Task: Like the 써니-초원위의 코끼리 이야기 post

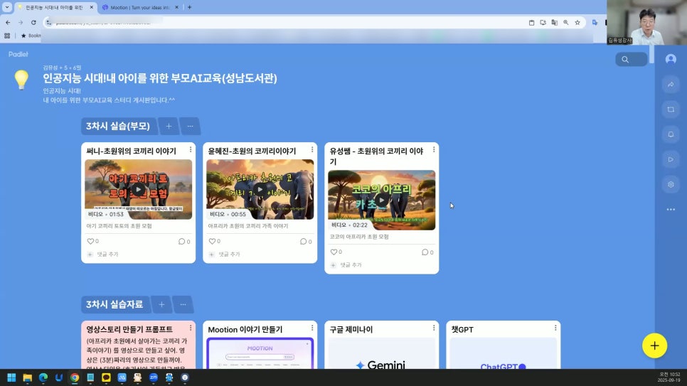Action: 90,242
